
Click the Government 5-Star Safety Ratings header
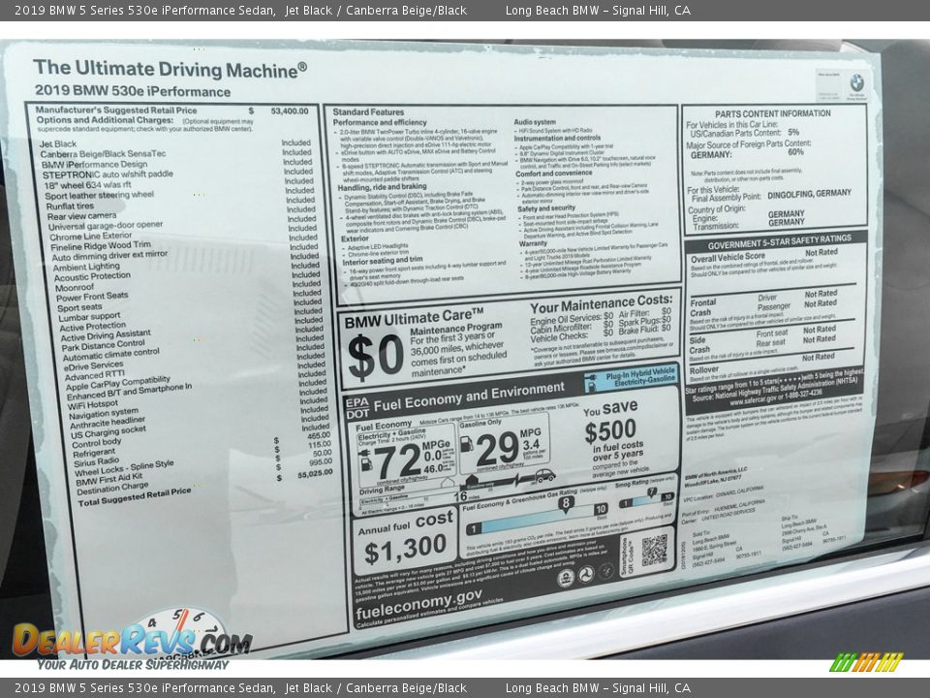(x=773, y=238)
